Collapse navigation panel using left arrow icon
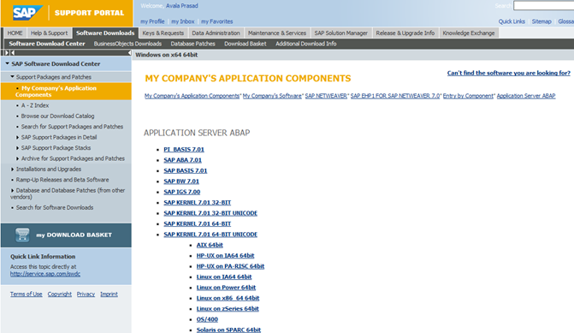The height and width of the screenshot is (333, 574). pyautogui.click(x=129, y=53)
